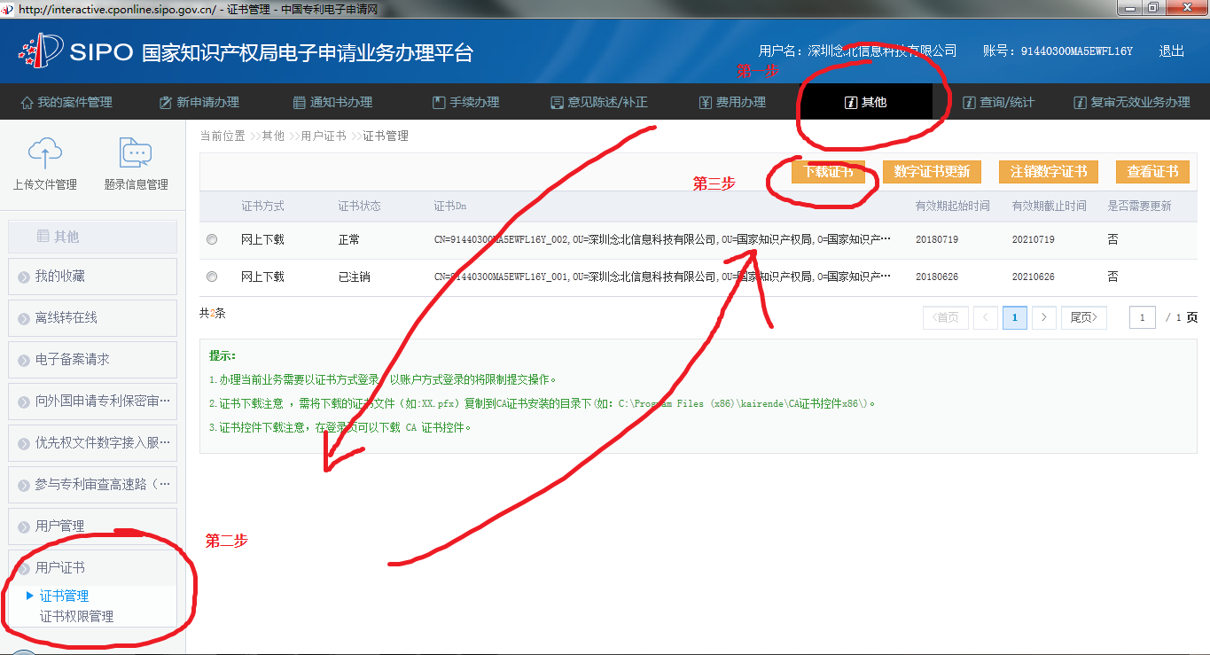
Task: Open the 通知书办理 menu
Action: pyautogui.click(x=332, y=103)
